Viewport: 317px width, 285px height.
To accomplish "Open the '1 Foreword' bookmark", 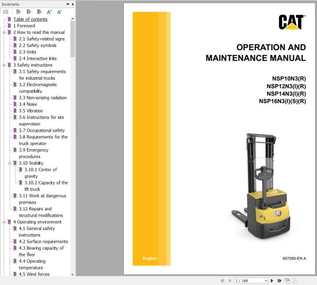I will click(x=24, y=26).
